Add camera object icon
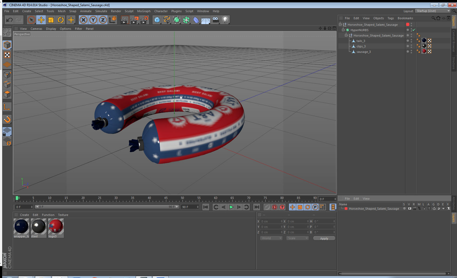Screen dimensions: 457x278 click(x=216, y=20)
